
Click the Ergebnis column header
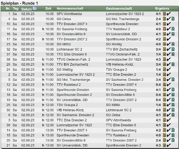point(162,9)
